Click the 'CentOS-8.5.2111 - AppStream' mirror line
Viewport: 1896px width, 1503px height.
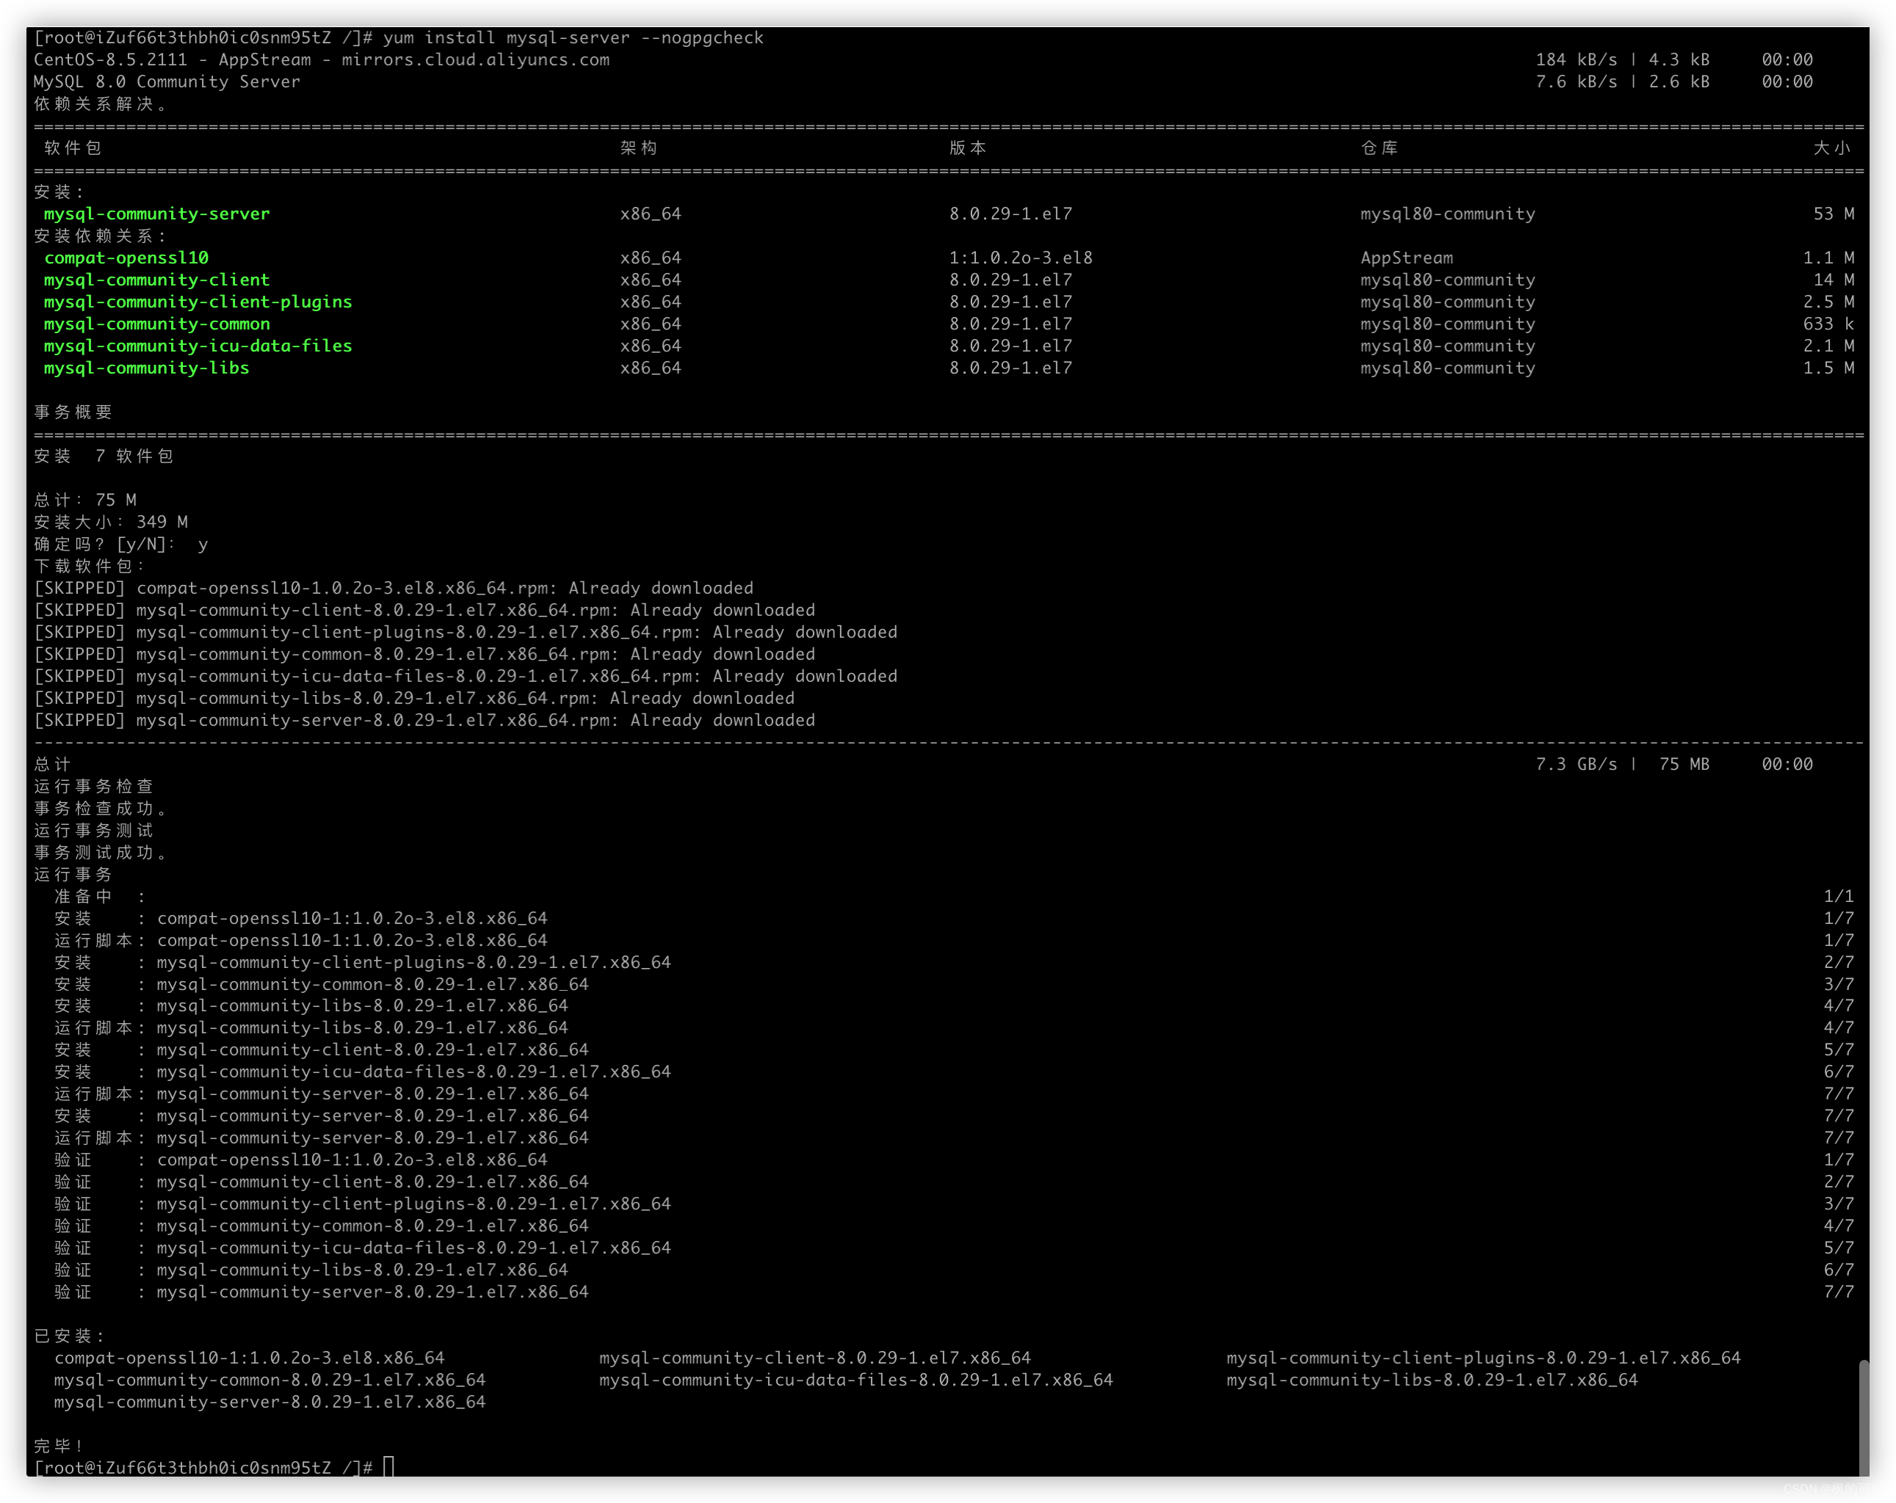point(322,59)
